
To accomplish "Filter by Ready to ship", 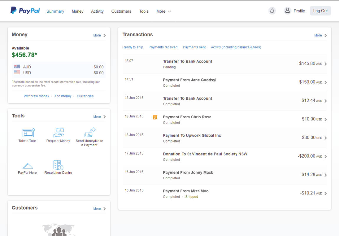I will click(133, 47).
